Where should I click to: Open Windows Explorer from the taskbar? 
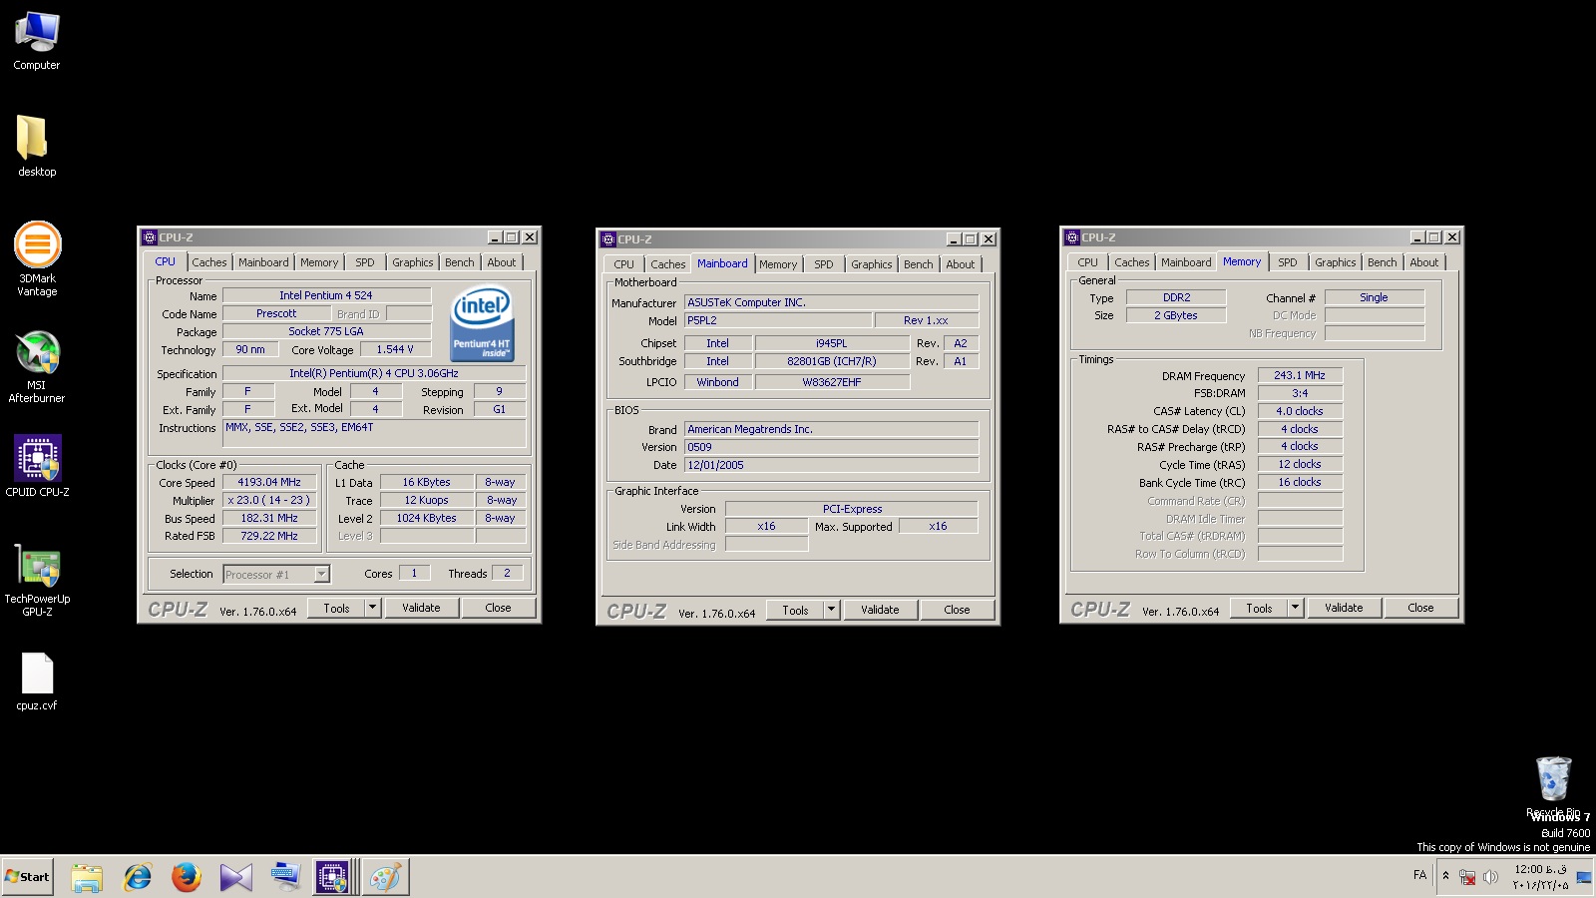pyautogui.click(x=87, y=877)
